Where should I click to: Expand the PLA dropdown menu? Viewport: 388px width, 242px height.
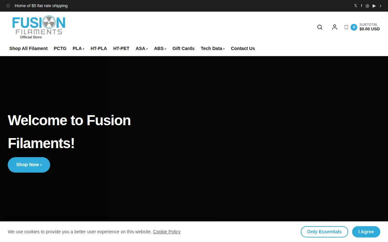click(x=79, y=48)
